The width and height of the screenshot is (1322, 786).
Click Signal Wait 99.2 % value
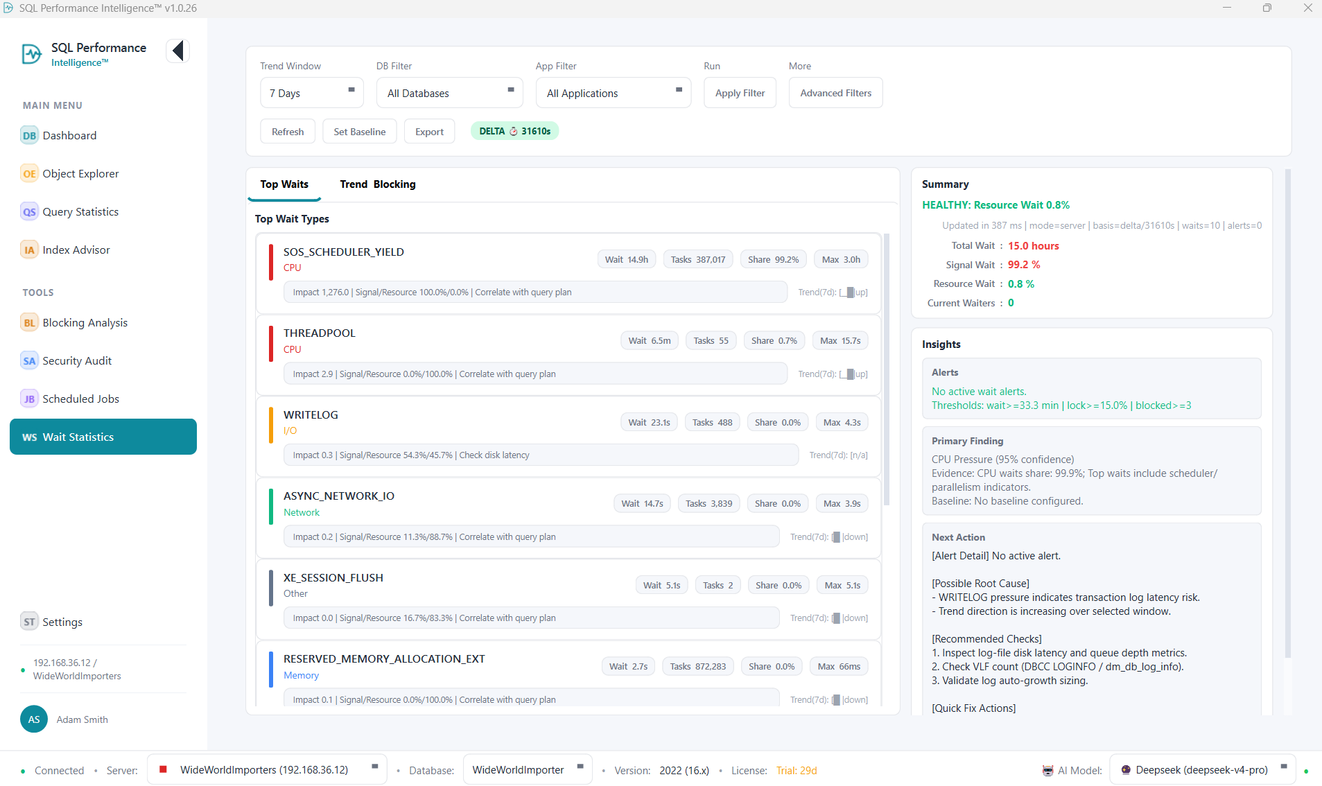[1024, 265]
